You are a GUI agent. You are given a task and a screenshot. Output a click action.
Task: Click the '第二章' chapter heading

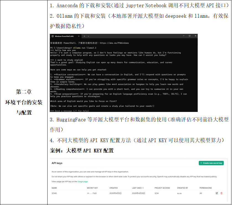click(x=24, y=92)
